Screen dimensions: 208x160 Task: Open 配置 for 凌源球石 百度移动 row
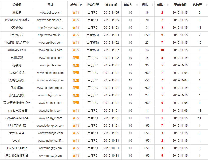point(76,35)
